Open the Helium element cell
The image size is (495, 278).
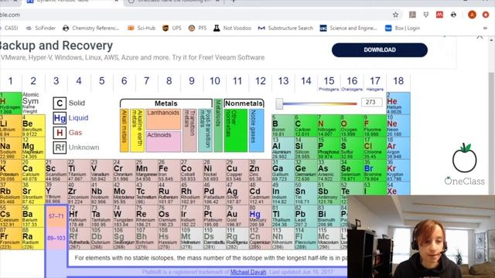398,103
